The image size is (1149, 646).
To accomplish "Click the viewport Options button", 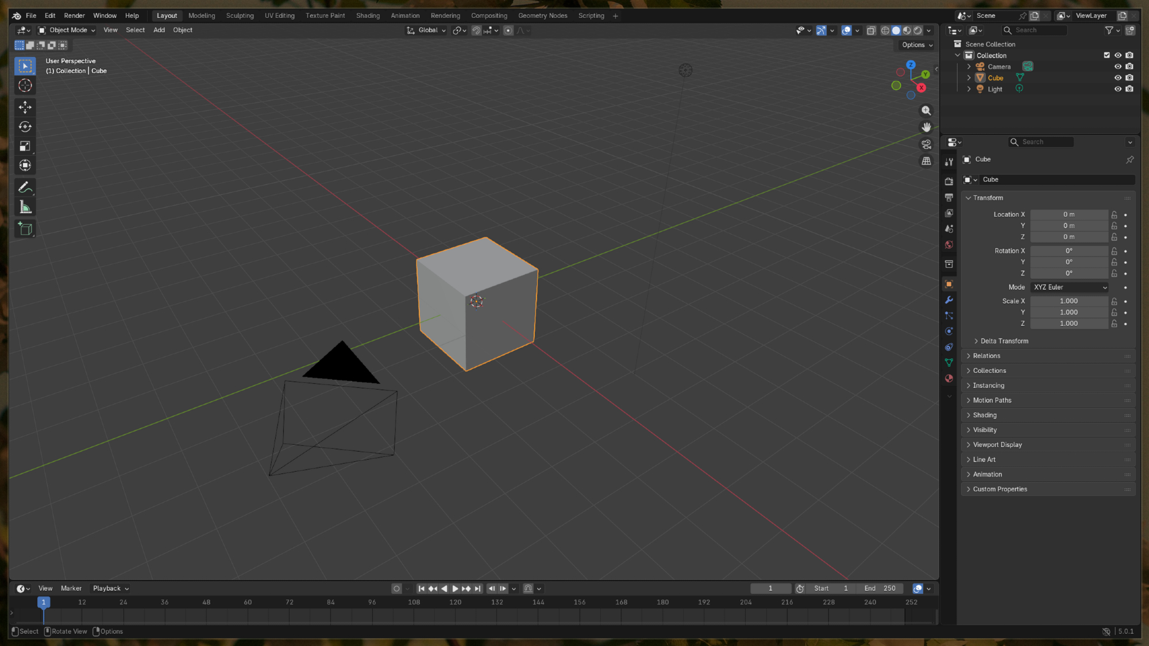I will (916, 45).
